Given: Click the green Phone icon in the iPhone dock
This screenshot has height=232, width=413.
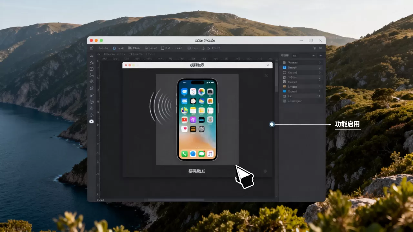Looking at the screenshot, I should tap(185, 154).
